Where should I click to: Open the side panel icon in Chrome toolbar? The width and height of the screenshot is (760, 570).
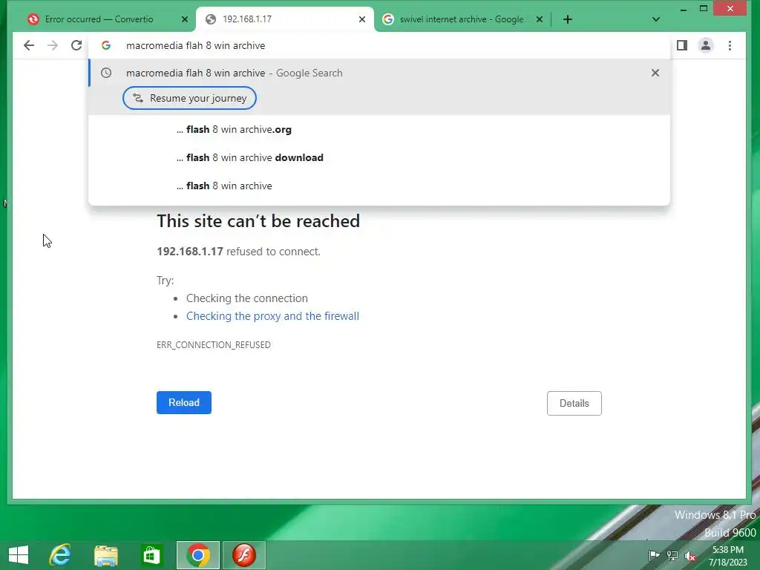[682, 45]
